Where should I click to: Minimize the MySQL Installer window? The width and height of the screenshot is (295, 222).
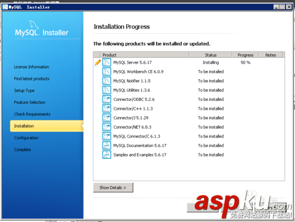tap(276, 7)
